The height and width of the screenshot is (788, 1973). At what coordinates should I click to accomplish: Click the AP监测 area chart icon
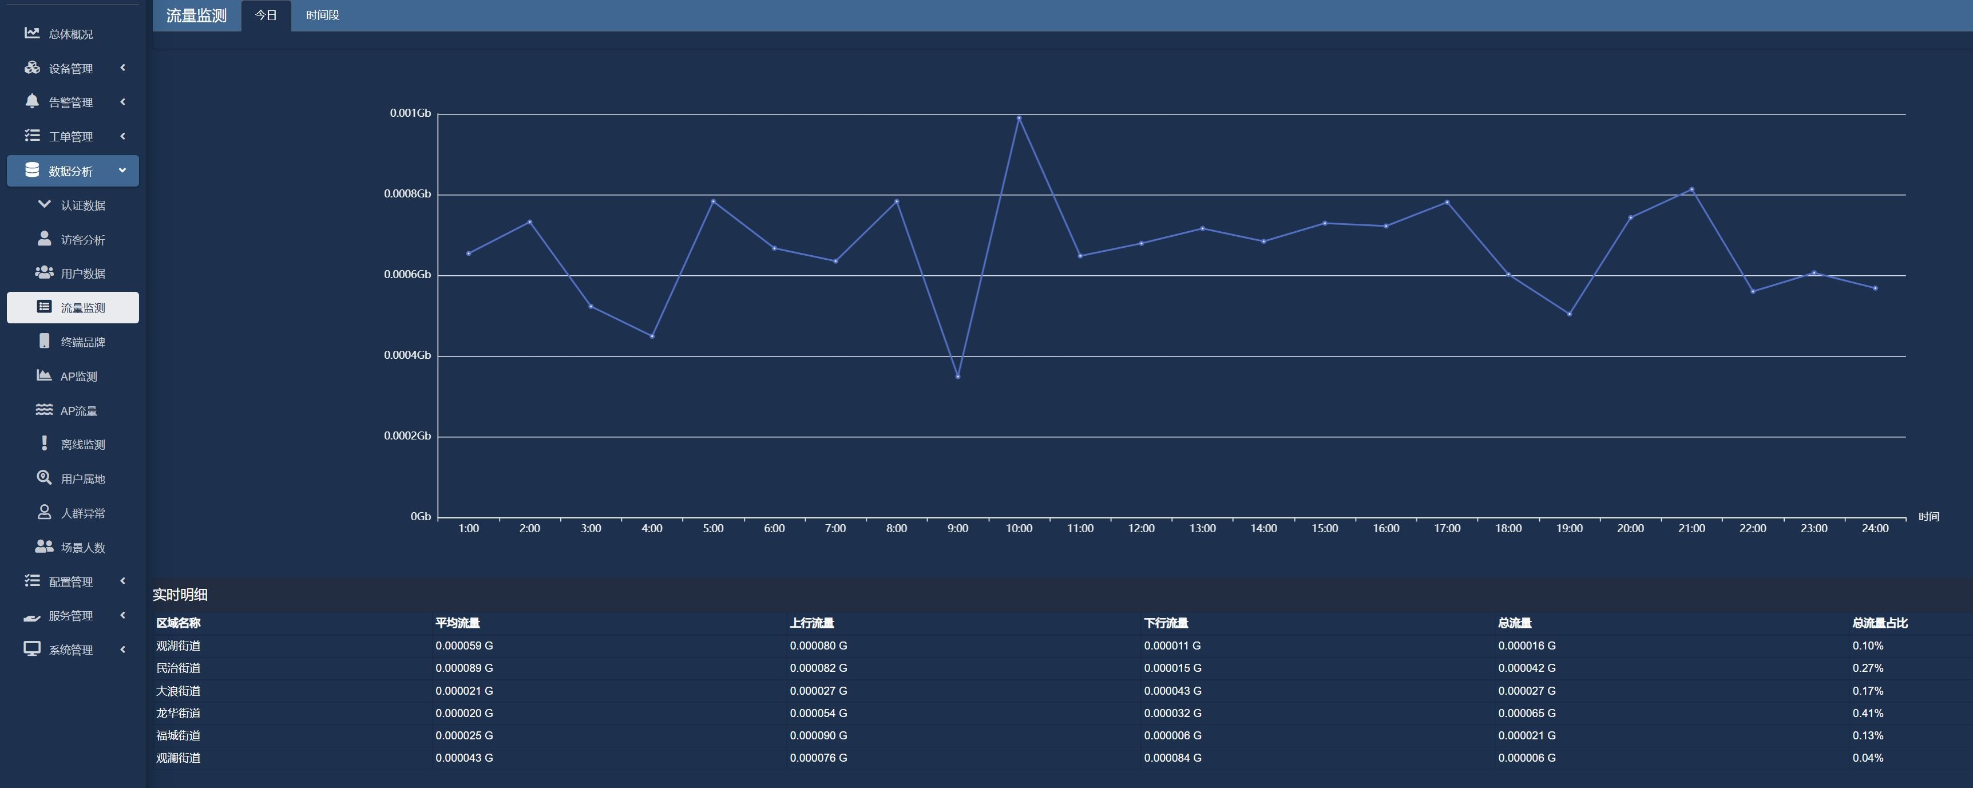43,375
